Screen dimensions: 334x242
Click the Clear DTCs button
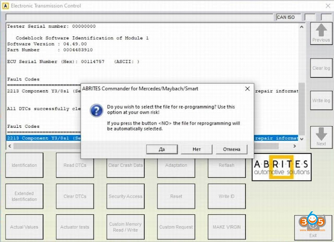point(75,196)
